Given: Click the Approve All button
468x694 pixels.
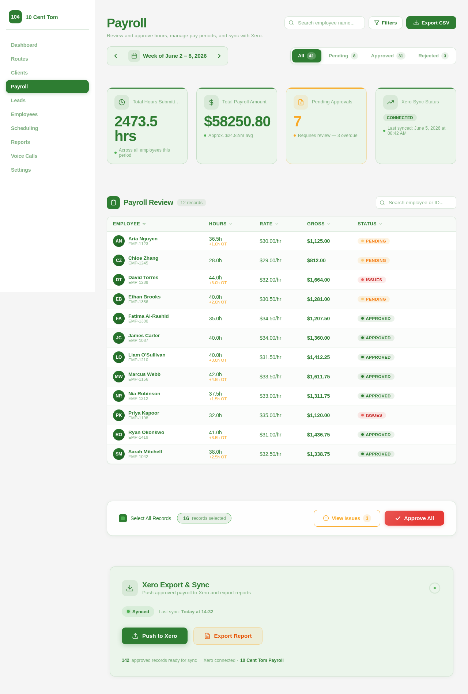Looking at the screenshot, I should (414, 518).
